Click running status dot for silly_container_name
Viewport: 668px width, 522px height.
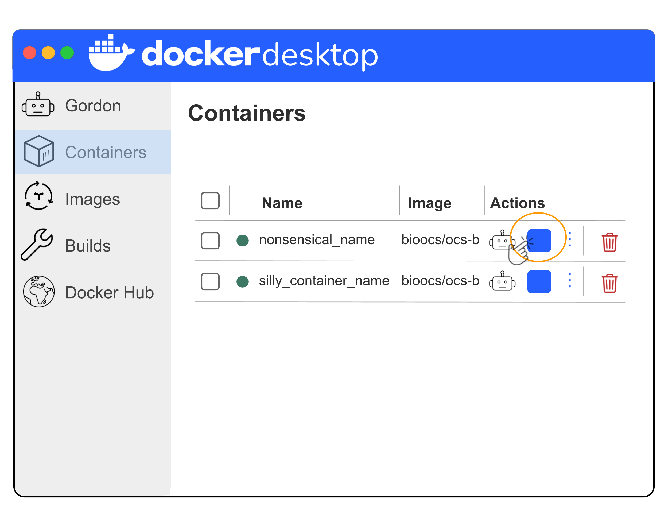coord(243,281)
